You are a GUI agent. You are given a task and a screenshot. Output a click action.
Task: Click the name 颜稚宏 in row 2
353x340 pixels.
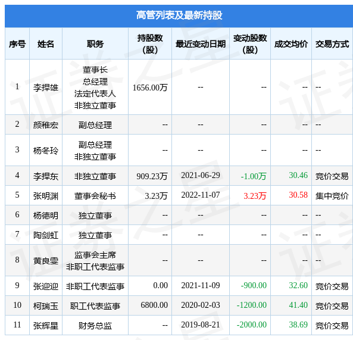click(x=46, y=124)
